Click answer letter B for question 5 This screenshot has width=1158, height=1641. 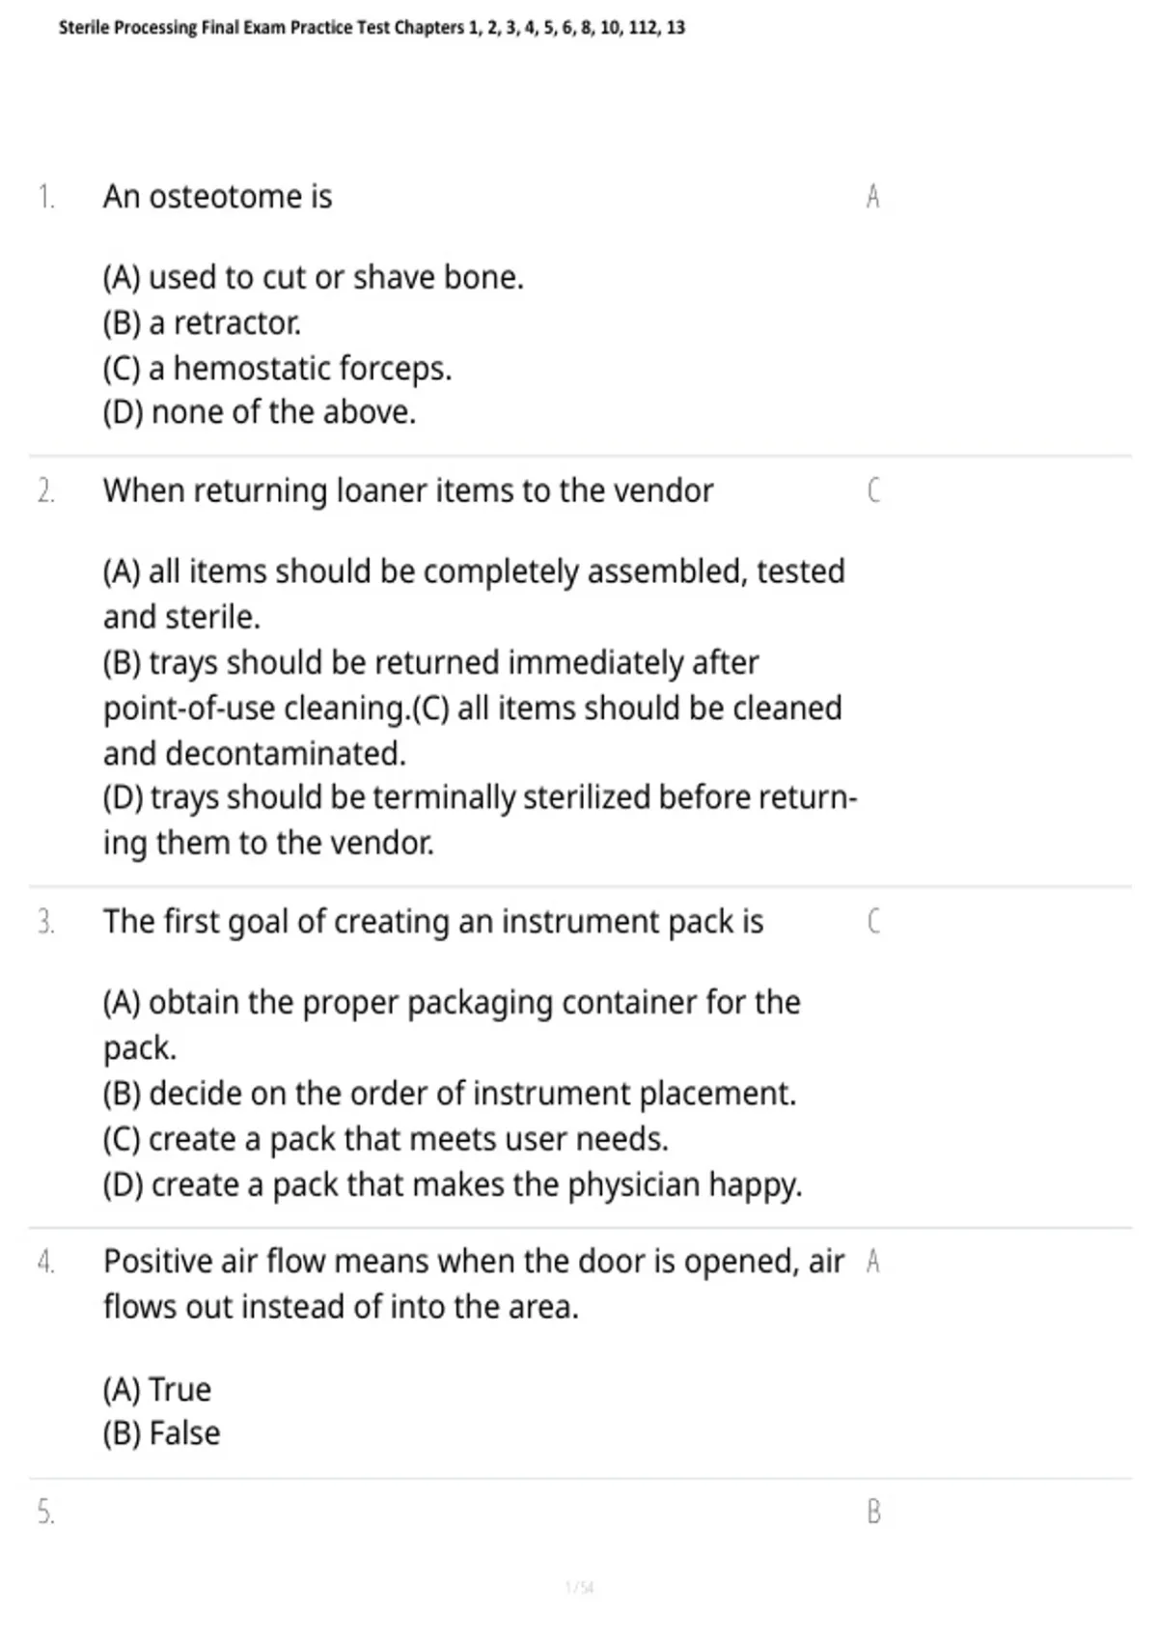coord(873,1512)
